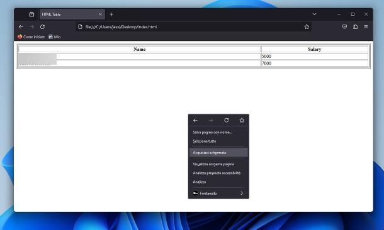This screenshot has height=230, width=384.
Task: Click the page document icon in the address bar
Action: 80,27
